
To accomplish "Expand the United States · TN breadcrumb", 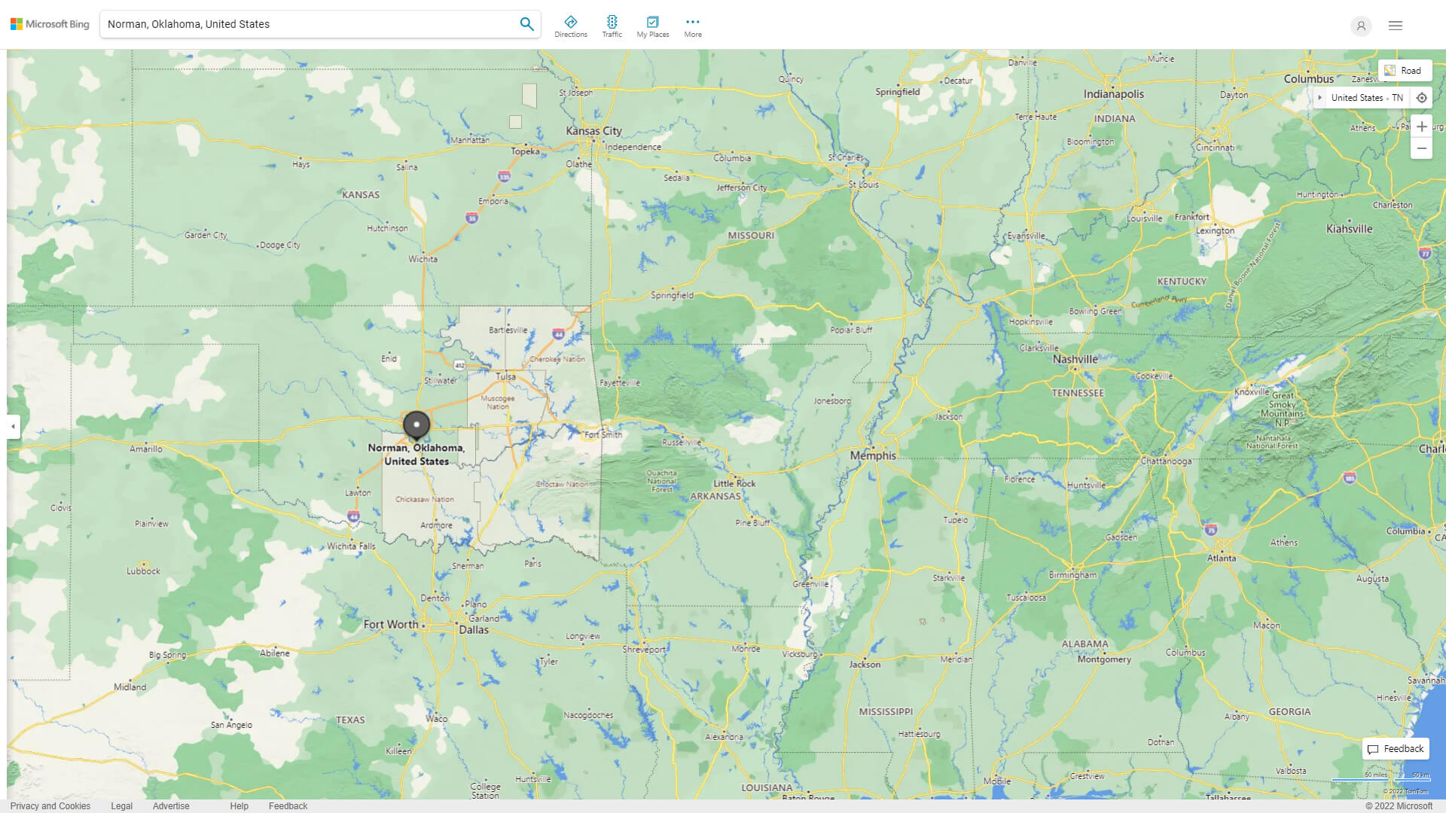I will [1321, 97].
